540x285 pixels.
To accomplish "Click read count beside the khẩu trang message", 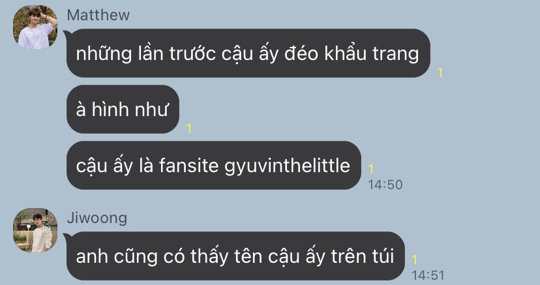I will pyautogui.click(x=440, y=72).
